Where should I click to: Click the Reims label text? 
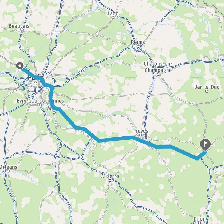pyautogui.click(x=138, y=42)
